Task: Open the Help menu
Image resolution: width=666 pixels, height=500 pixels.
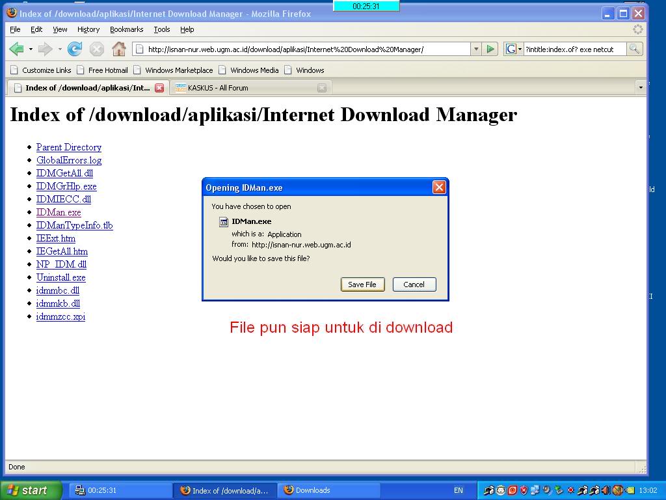Action: pos(187,29)
